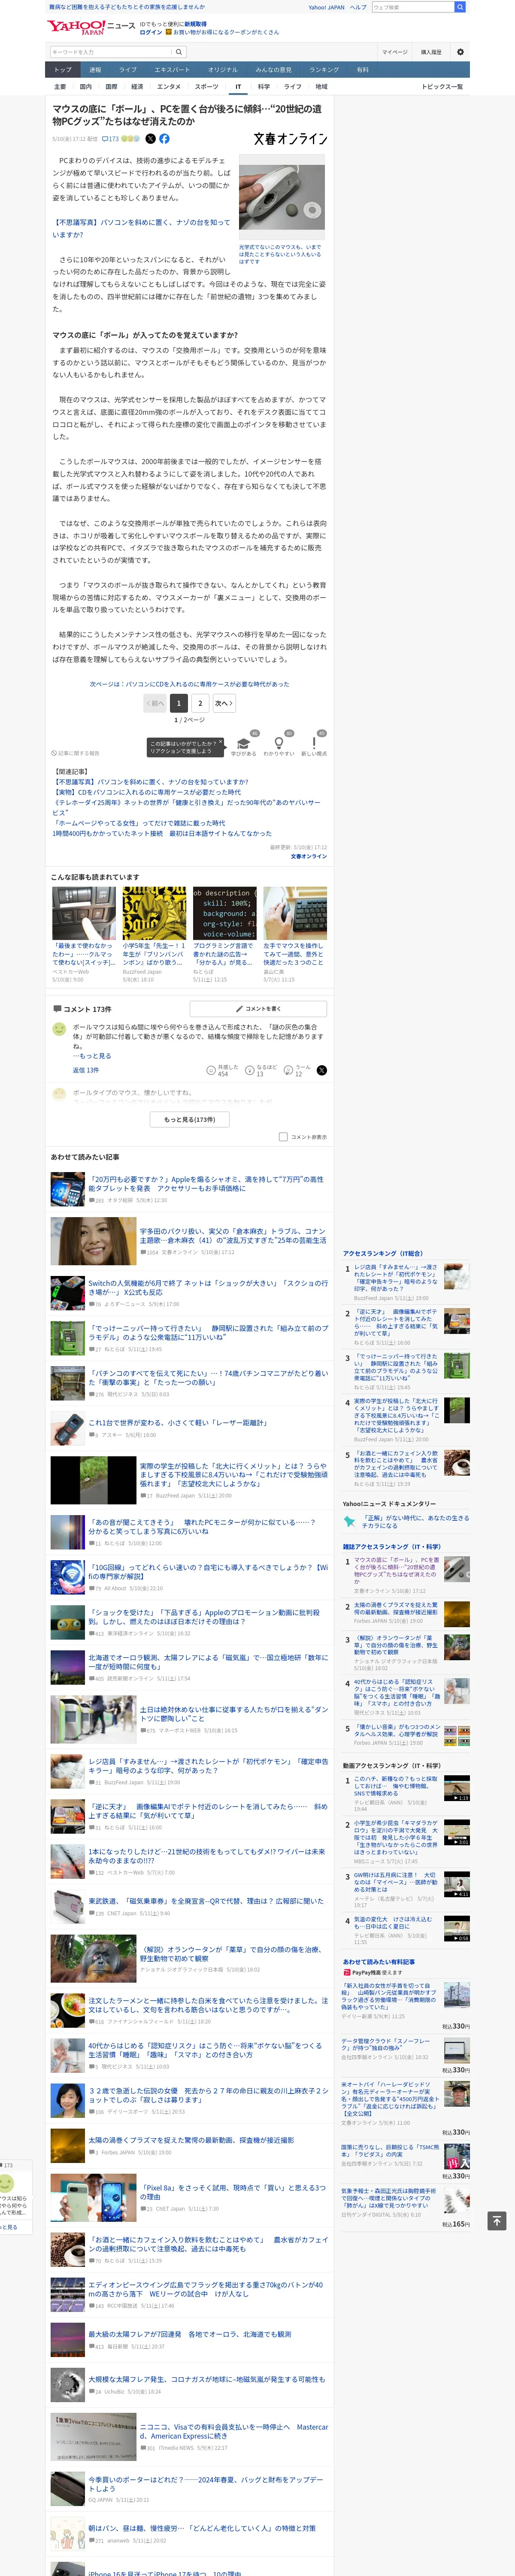Viewport: 515px width, 2576px height.
Task: Click the うーん reaction icon on comment
Action: [288, 1070]
